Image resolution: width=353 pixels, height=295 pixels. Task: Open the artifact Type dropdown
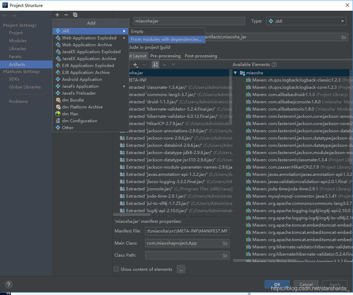click(x=306, y=21)
